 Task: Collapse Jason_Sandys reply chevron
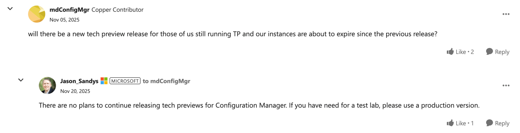[21, 80]
